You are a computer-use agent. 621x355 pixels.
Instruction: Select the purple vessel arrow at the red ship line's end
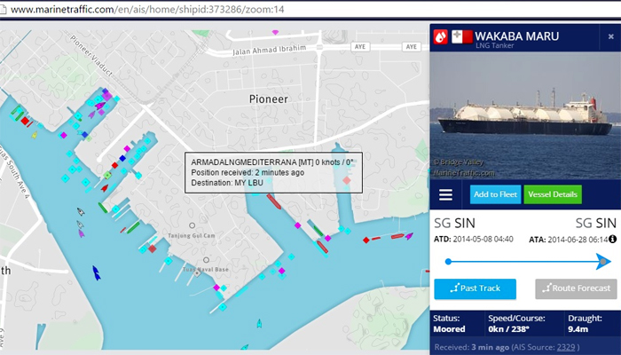409,236
